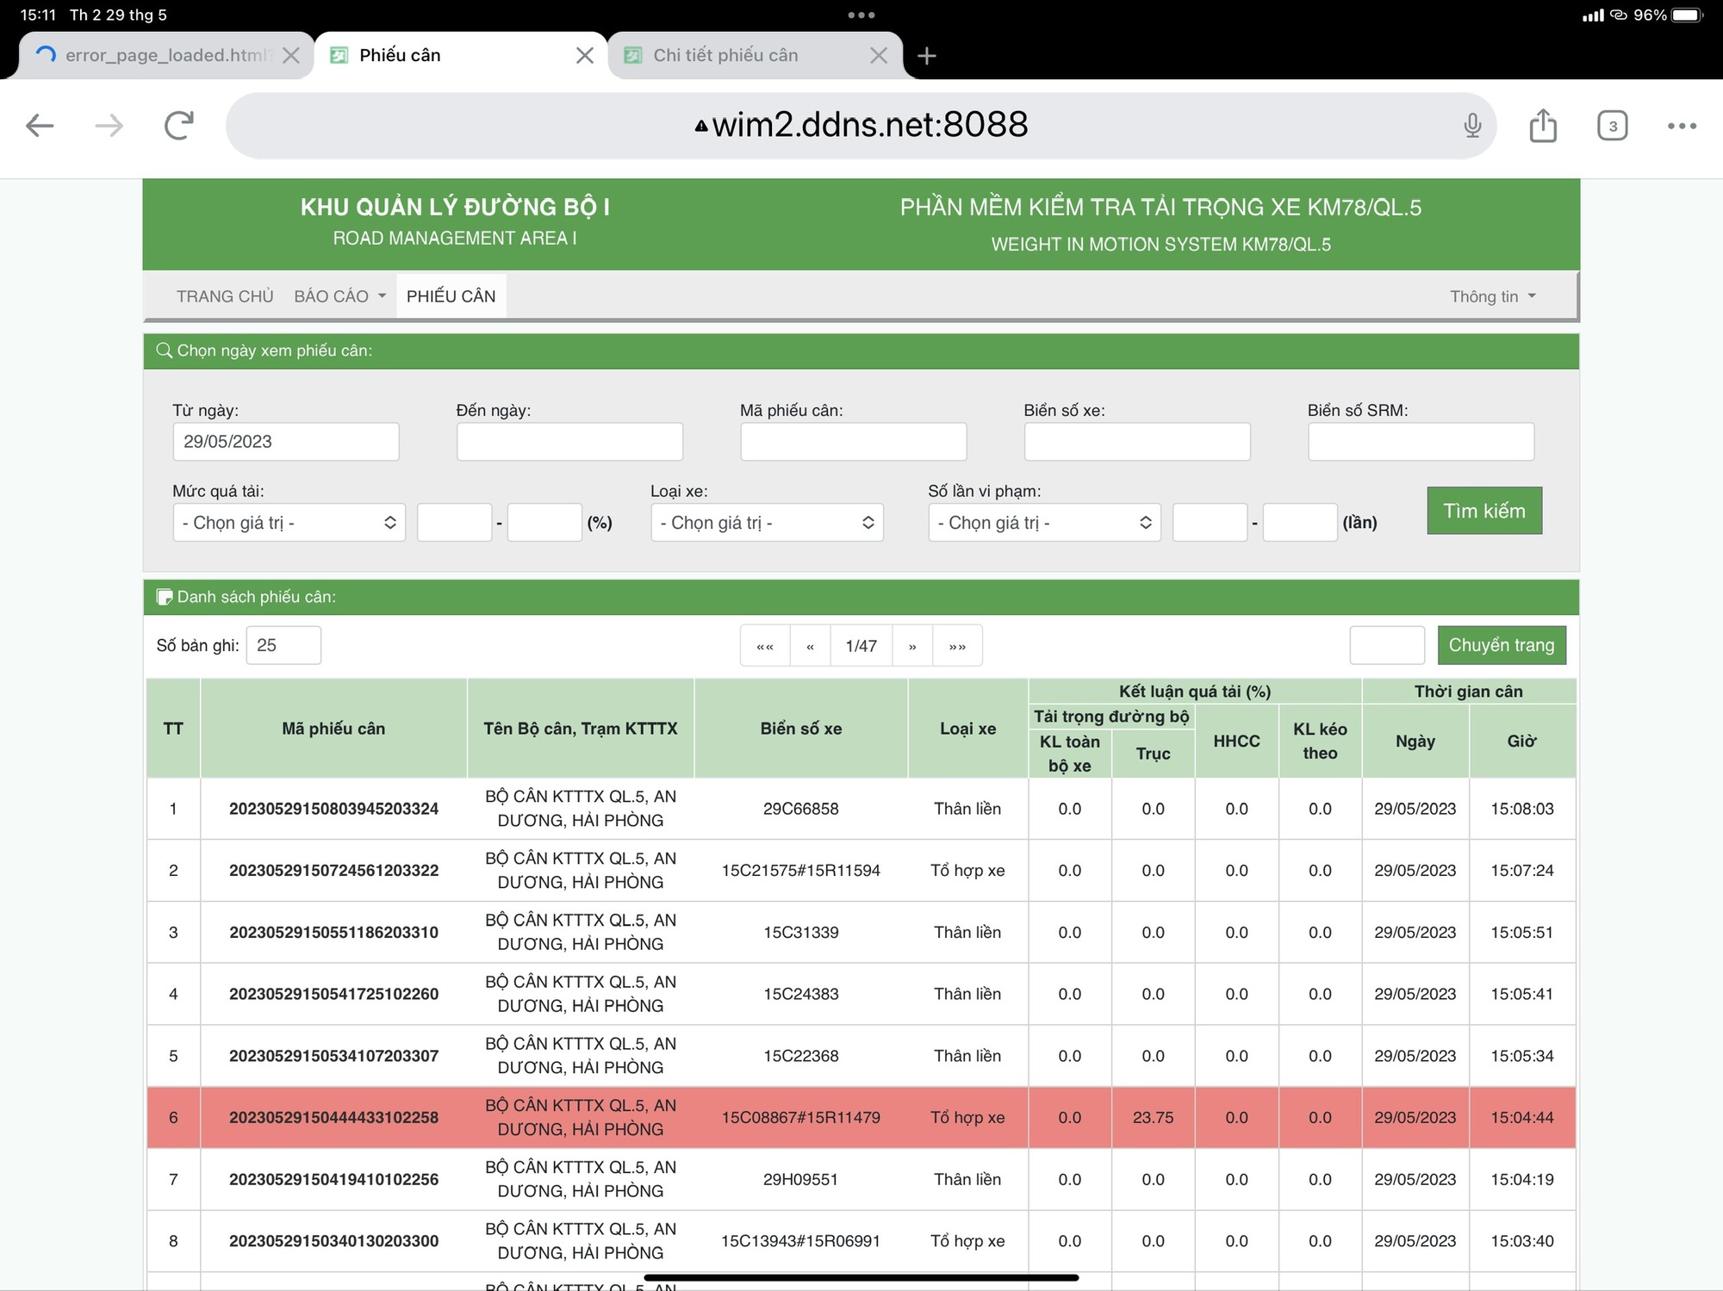Reload the current page

(178, 126)
